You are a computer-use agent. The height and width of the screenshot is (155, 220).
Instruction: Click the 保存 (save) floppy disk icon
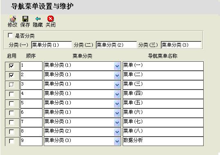tap(25, 19)
